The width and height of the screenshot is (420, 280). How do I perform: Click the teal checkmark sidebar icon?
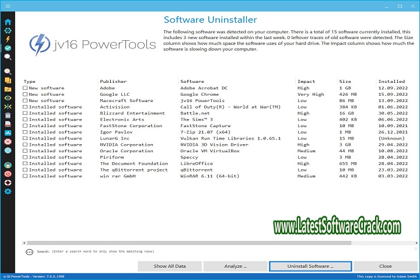pos(8,48)
